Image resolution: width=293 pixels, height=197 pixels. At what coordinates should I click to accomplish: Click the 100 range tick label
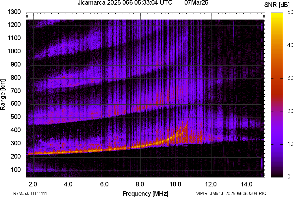[16, 170]
